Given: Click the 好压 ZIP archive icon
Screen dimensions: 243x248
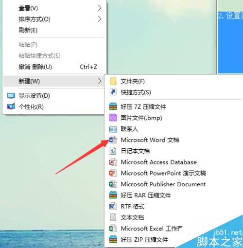Looking at the screenshot, I should coord(113,239).
